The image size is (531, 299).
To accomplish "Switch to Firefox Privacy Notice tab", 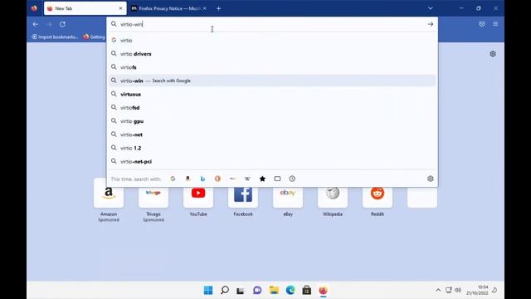I will 169,8.
